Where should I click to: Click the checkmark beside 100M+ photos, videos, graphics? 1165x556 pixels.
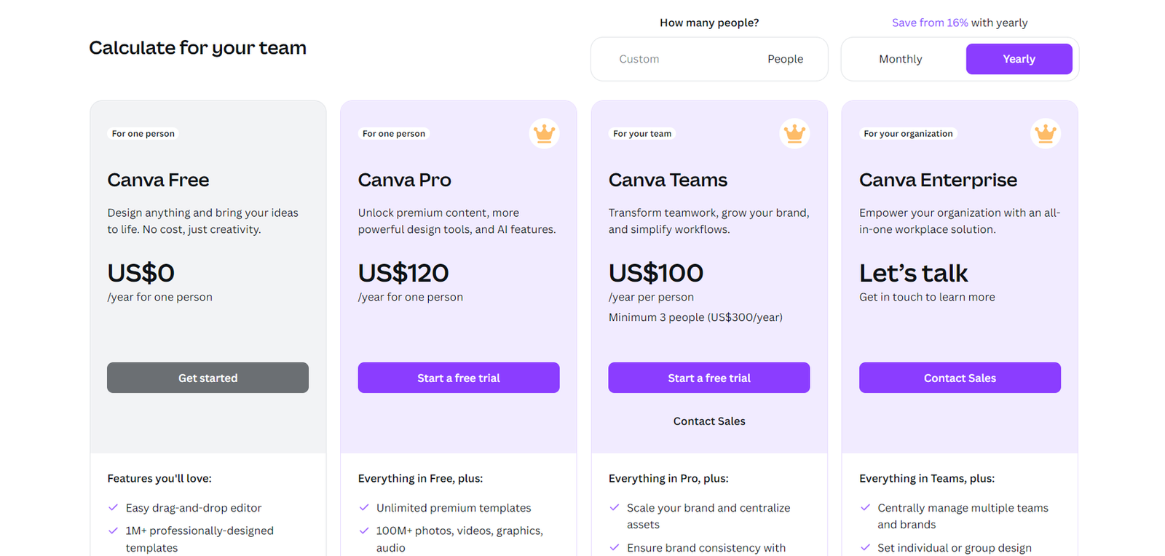click(365, 531)
